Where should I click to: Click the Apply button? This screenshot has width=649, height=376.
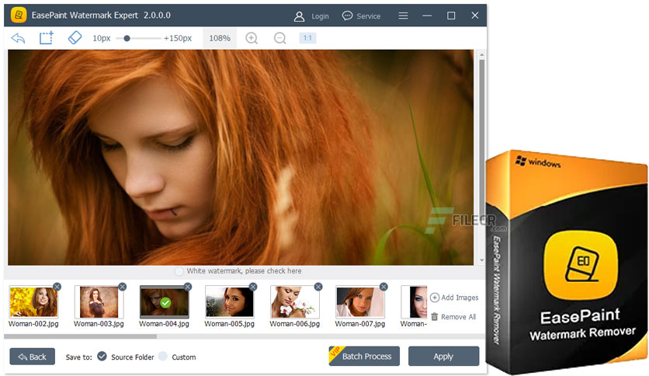coord(443,357)
